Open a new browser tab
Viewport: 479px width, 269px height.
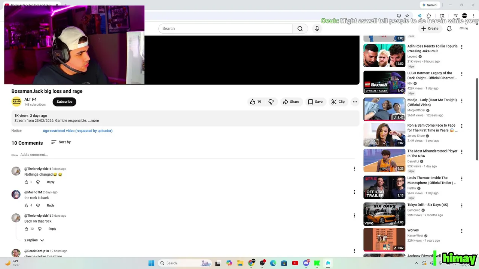point(66,5)
